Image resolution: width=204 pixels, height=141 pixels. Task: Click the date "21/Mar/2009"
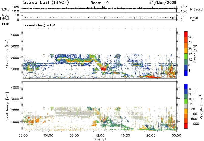163,2
